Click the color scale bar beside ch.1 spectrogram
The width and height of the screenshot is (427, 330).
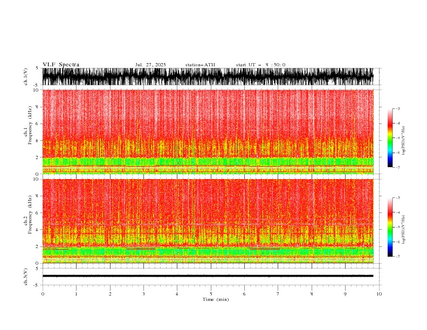coord(390,138)
